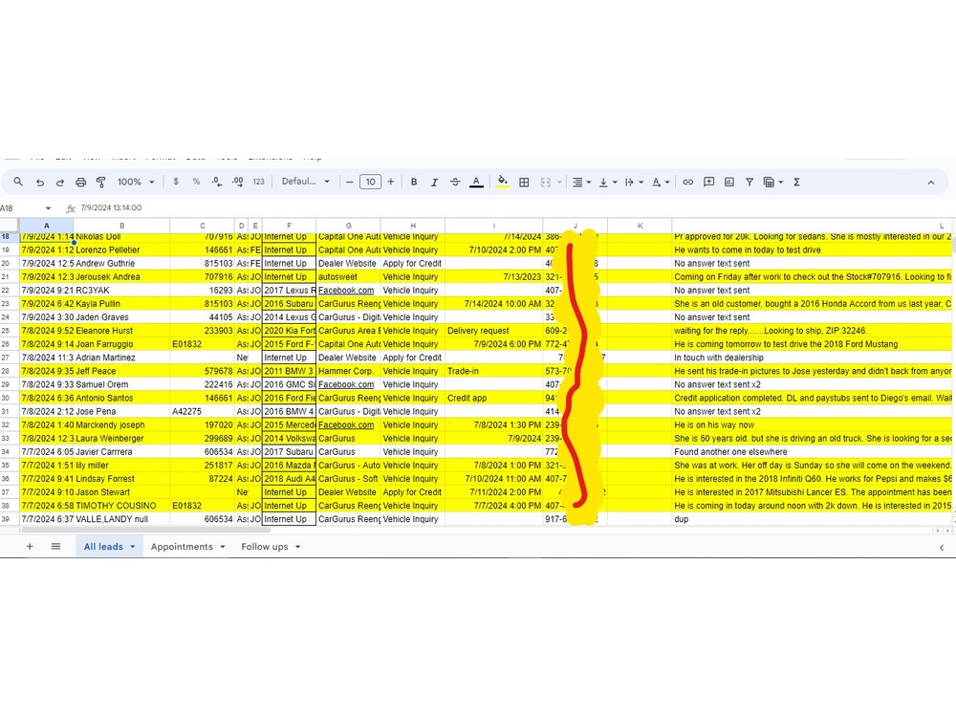The height and width of the screenshot is (717, 956).
Task: Select the Delivery request cell
Action: tap(494, 331)
